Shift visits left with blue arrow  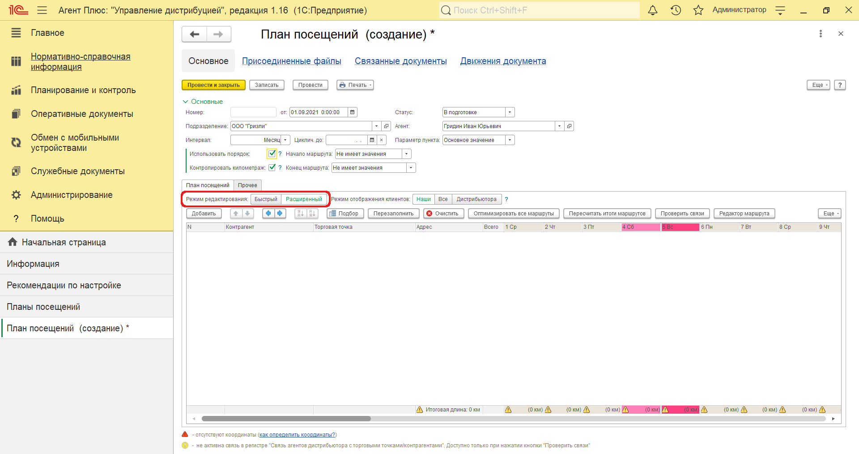(x=268, y=214)
